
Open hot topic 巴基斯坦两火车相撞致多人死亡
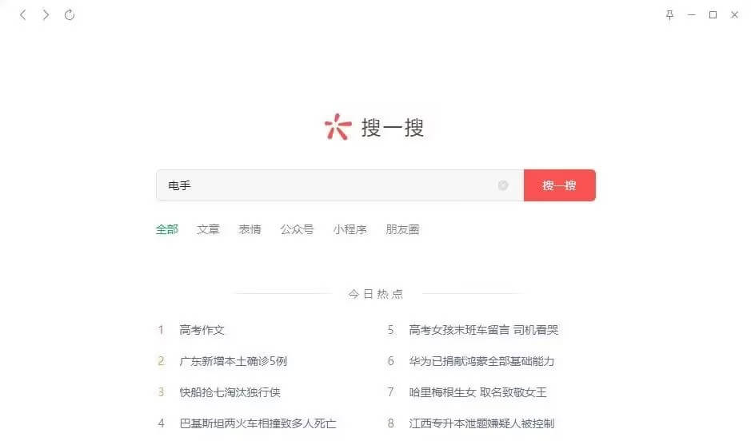click(x=258, y=423)
